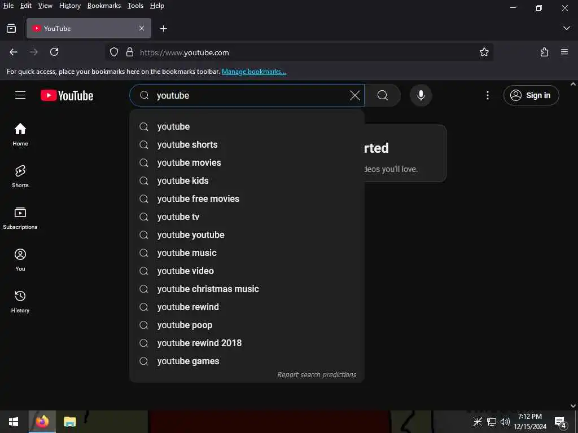The image size is (578, 433).
Task: Click the YouTube logo
Action: pyautogui.click(x=67, y=95)
